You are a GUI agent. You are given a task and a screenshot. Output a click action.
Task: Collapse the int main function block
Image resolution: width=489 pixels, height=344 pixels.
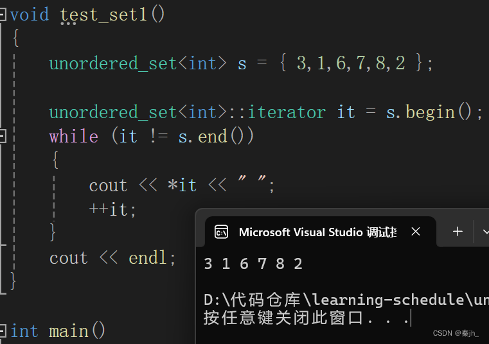pos(3,331)
